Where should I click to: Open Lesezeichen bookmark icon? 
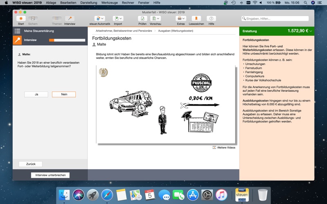pyautogui.click(x=196, y=19)
